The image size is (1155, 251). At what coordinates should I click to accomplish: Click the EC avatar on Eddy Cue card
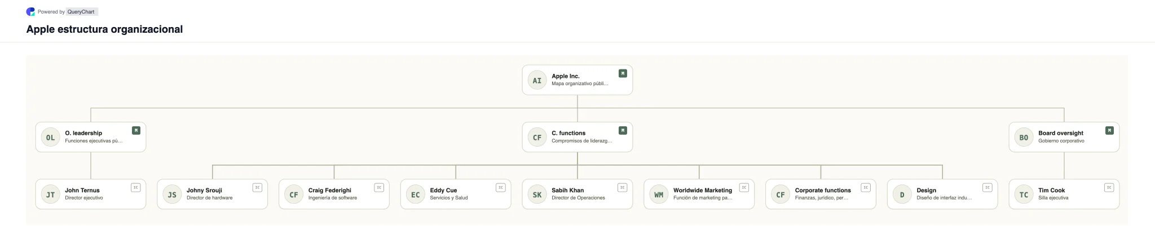[x=416, y=195]
